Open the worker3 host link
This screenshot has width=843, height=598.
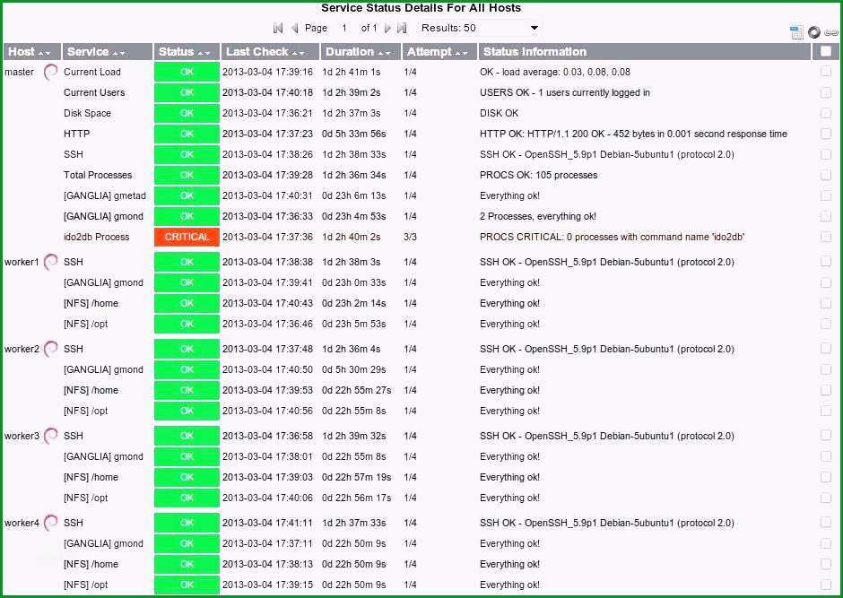coord(22,437)
